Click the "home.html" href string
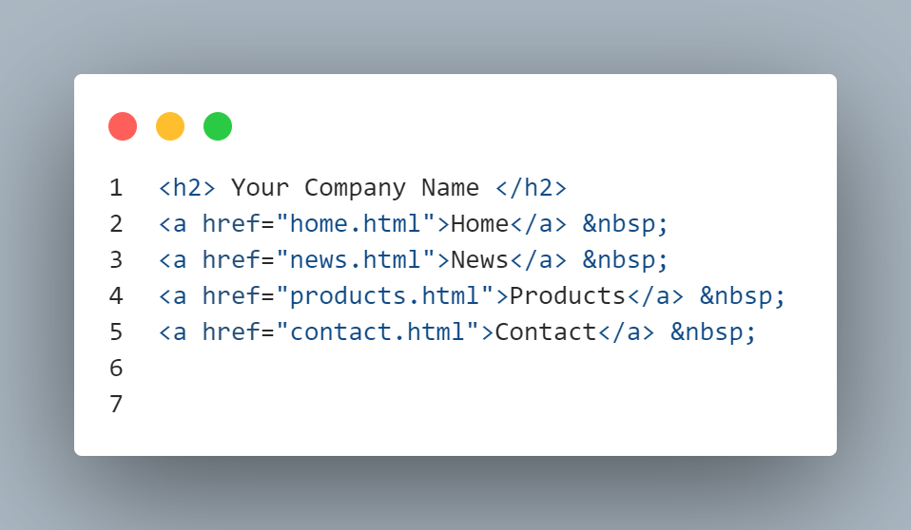911x530 pixels. 356,223
